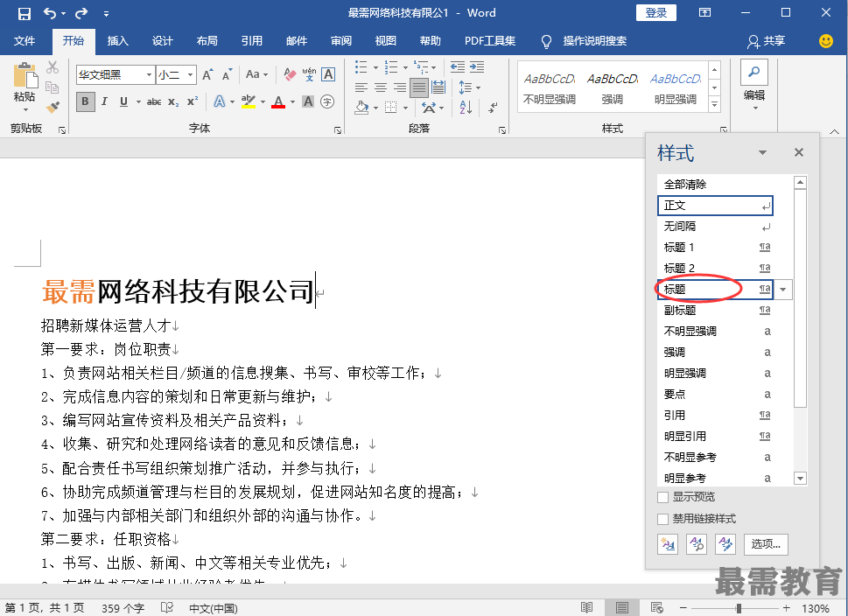Expand the styles gallery more arrow
Screen dimensions: 848x616
714,104
